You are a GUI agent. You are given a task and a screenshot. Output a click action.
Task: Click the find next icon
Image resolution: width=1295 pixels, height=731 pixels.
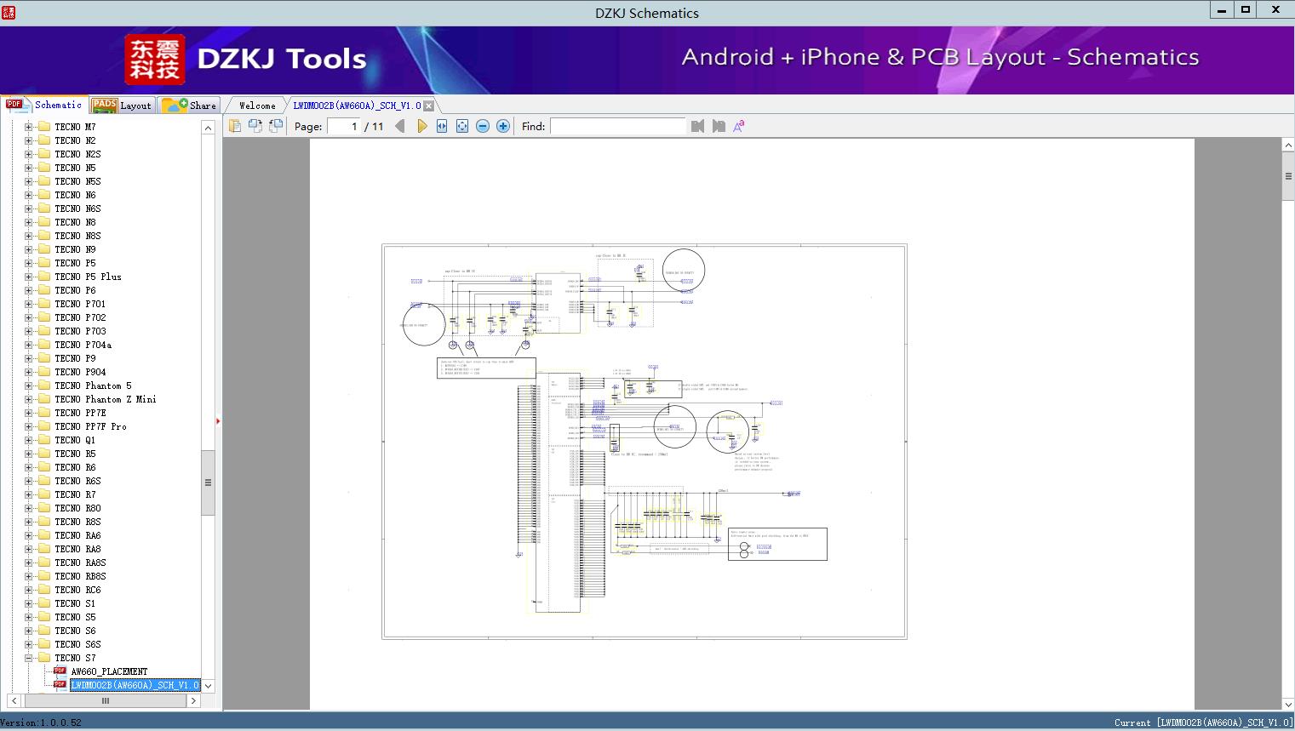[x=719, y=126]
